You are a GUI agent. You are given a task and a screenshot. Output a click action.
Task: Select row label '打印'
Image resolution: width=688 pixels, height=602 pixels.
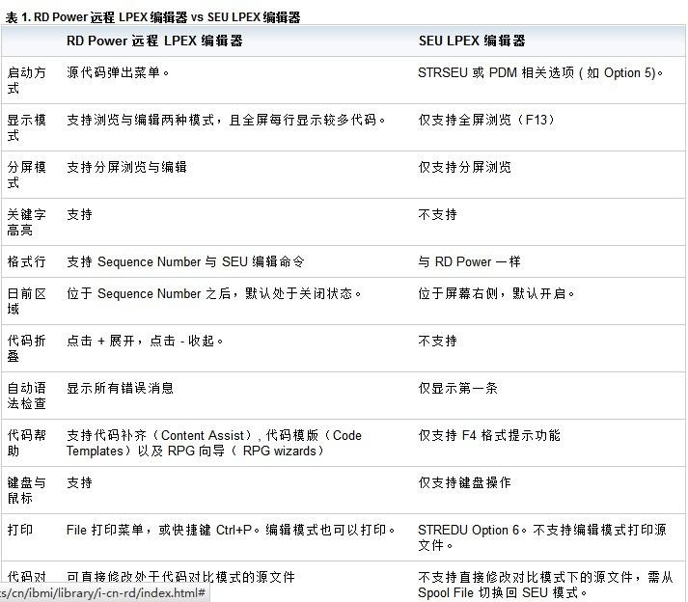tap(20, 531)
